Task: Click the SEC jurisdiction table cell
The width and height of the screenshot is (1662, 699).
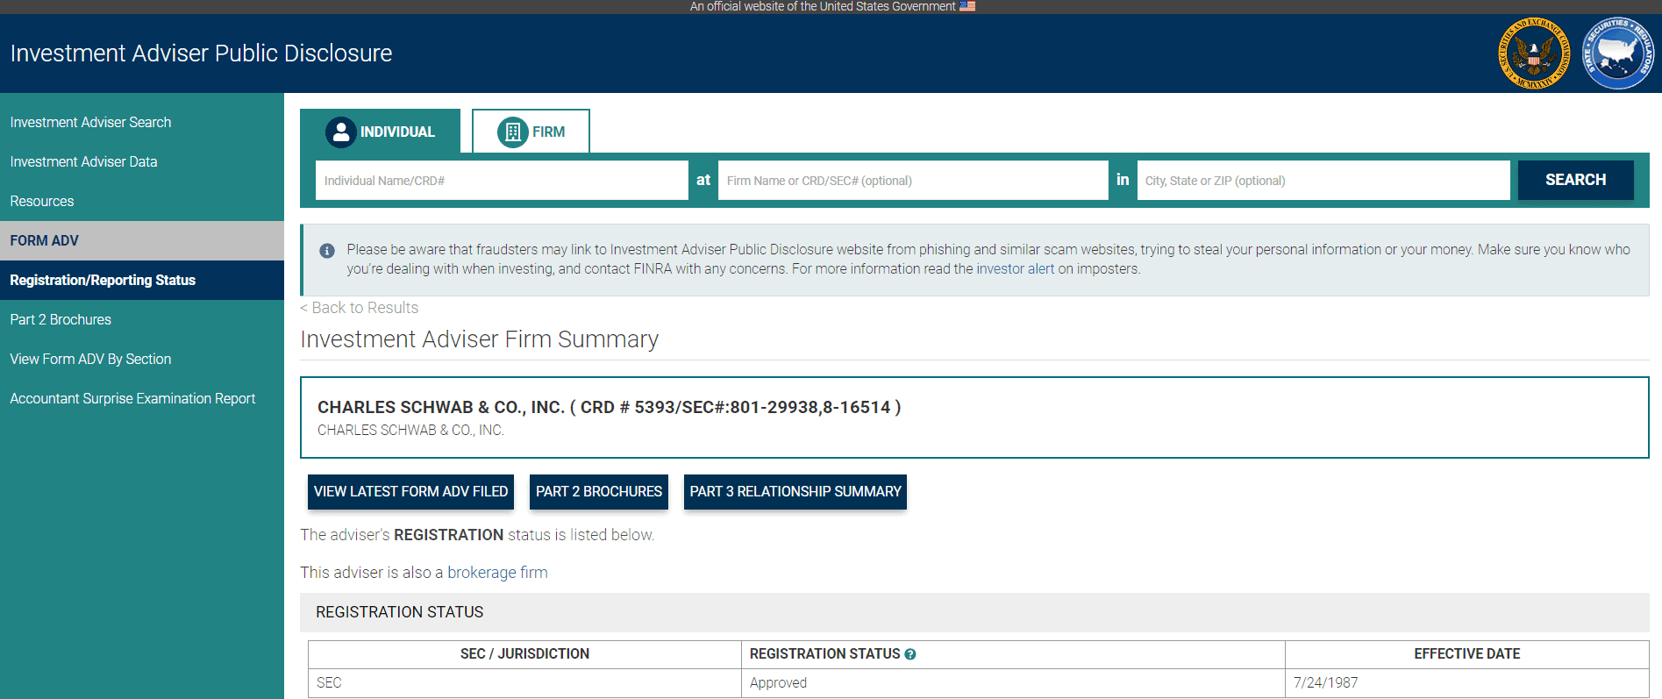Action: [x=524, y=683]
